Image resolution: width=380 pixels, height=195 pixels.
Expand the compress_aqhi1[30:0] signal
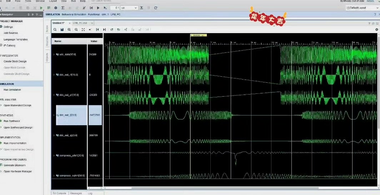(x=54, y=176)
